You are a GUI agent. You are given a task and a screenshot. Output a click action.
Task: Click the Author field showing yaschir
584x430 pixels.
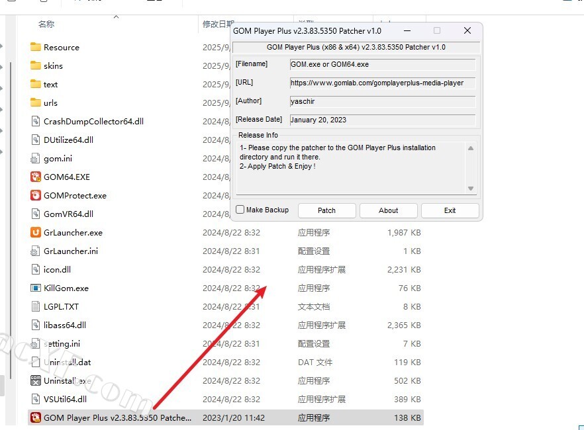pos(383,101)
